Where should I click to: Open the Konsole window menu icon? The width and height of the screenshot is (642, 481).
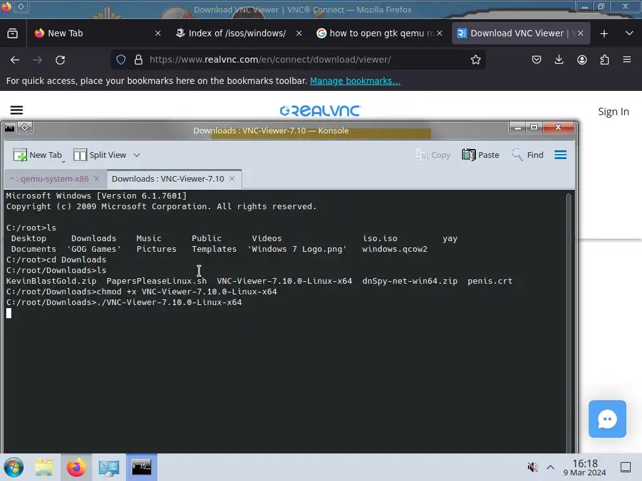tap(10, 128)
